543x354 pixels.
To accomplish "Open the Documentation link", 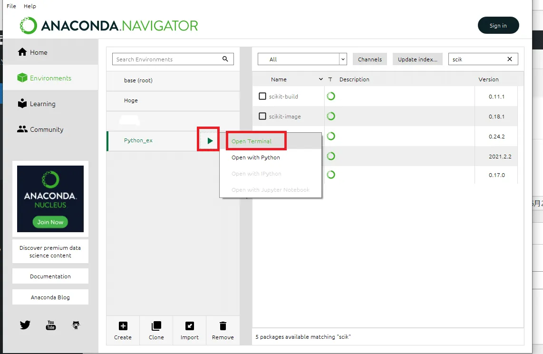I will point(50,276).
